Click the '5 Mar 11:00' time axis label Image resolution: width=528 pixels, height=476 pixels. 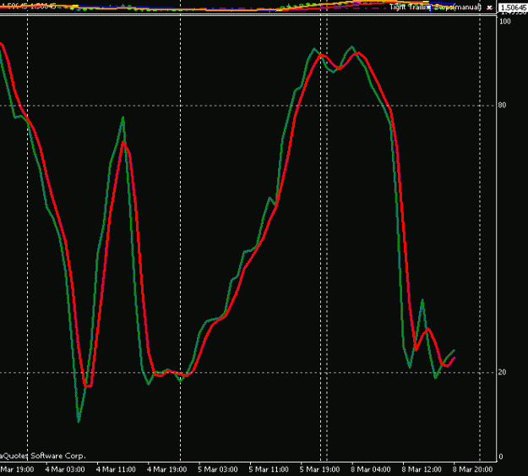coord(269,469)
